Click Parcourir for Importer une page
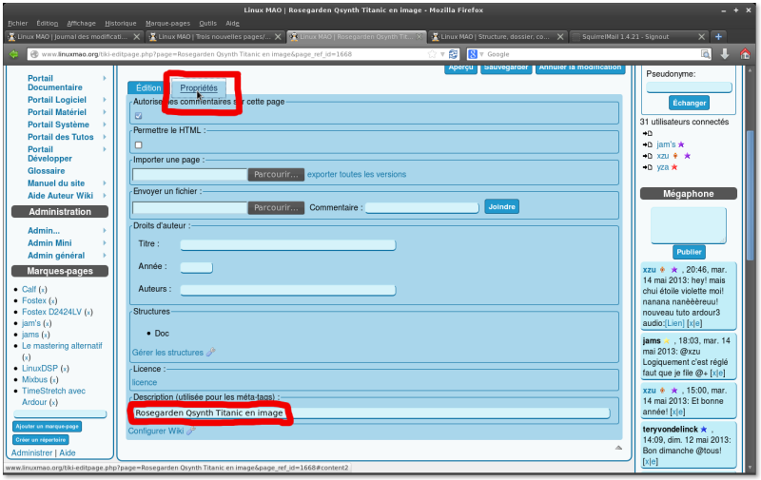The height and width of the screenshot is (480, 761). click(x=276, y=175)
